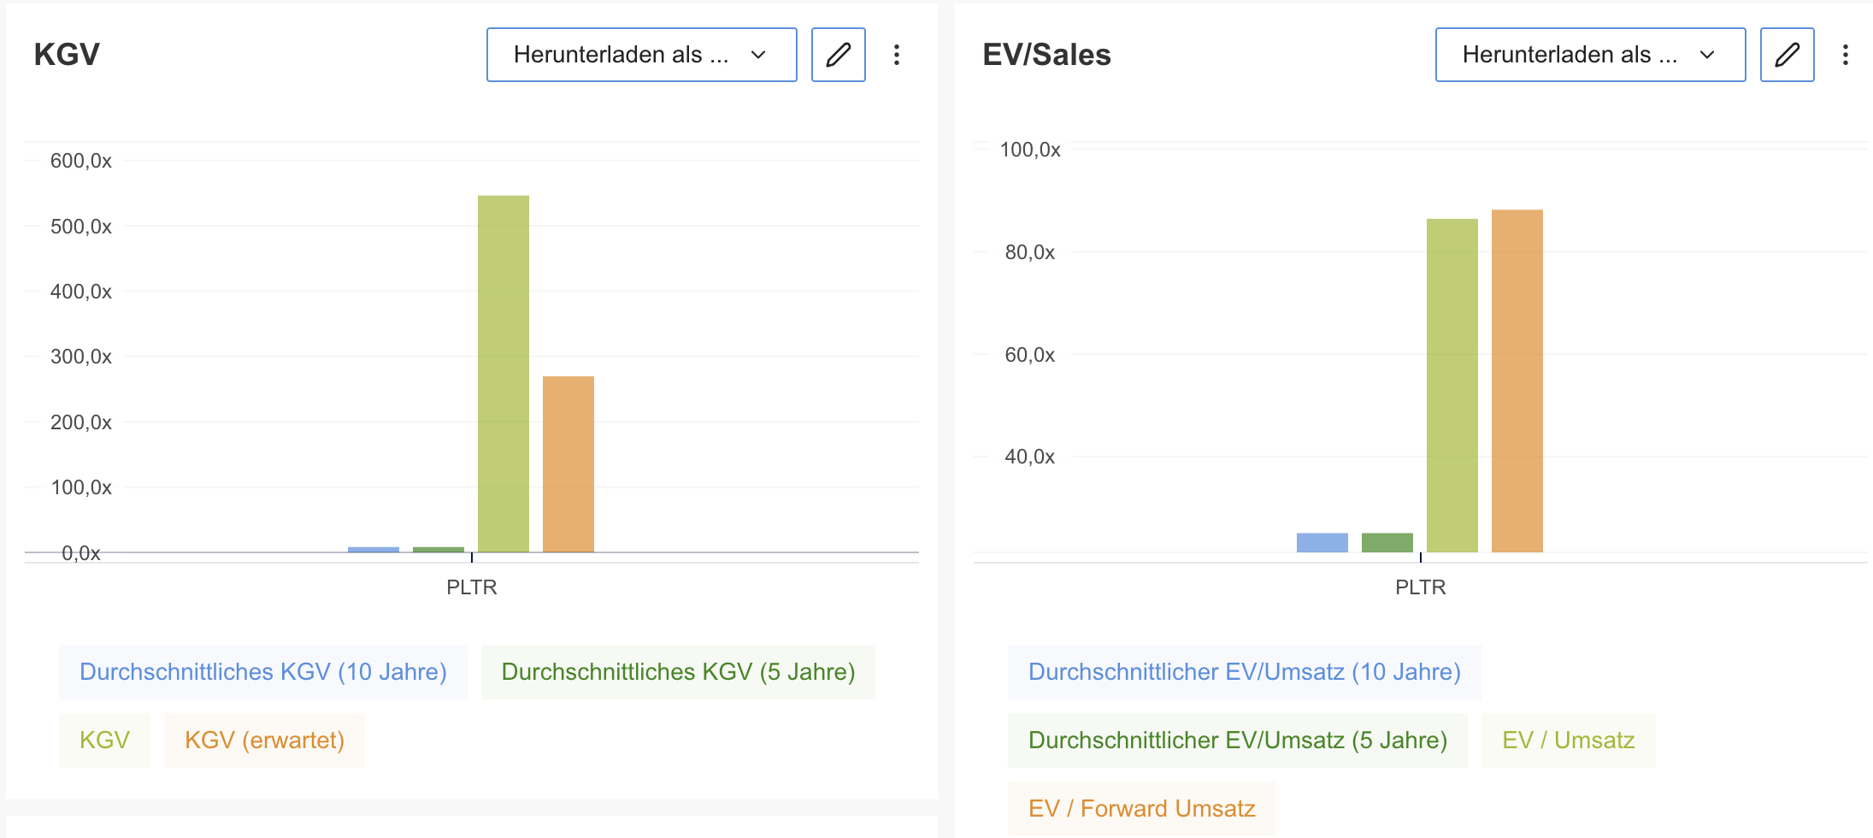This screenshot has height=838, width=1873.
Task: Click the 'PLTR' axis label under KGV chart
Action: [x=472, y=587]
